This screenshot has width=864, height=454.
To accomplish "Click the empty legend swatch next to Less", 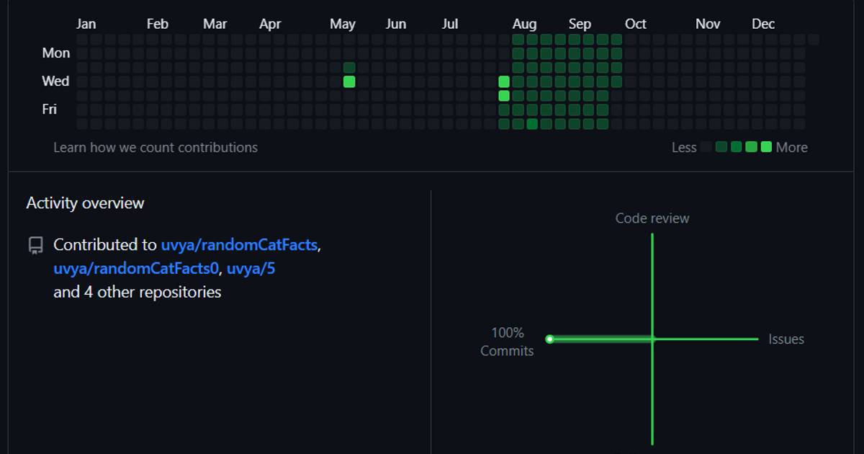I will tap(706, 147).
